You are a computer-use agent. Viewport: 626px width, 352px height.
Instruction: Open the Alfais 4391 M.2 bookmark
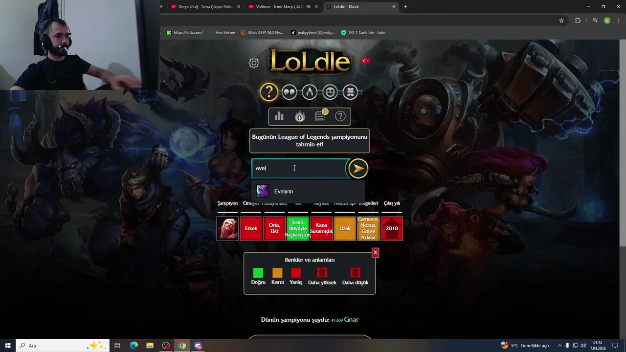click(x=262, y=33)
